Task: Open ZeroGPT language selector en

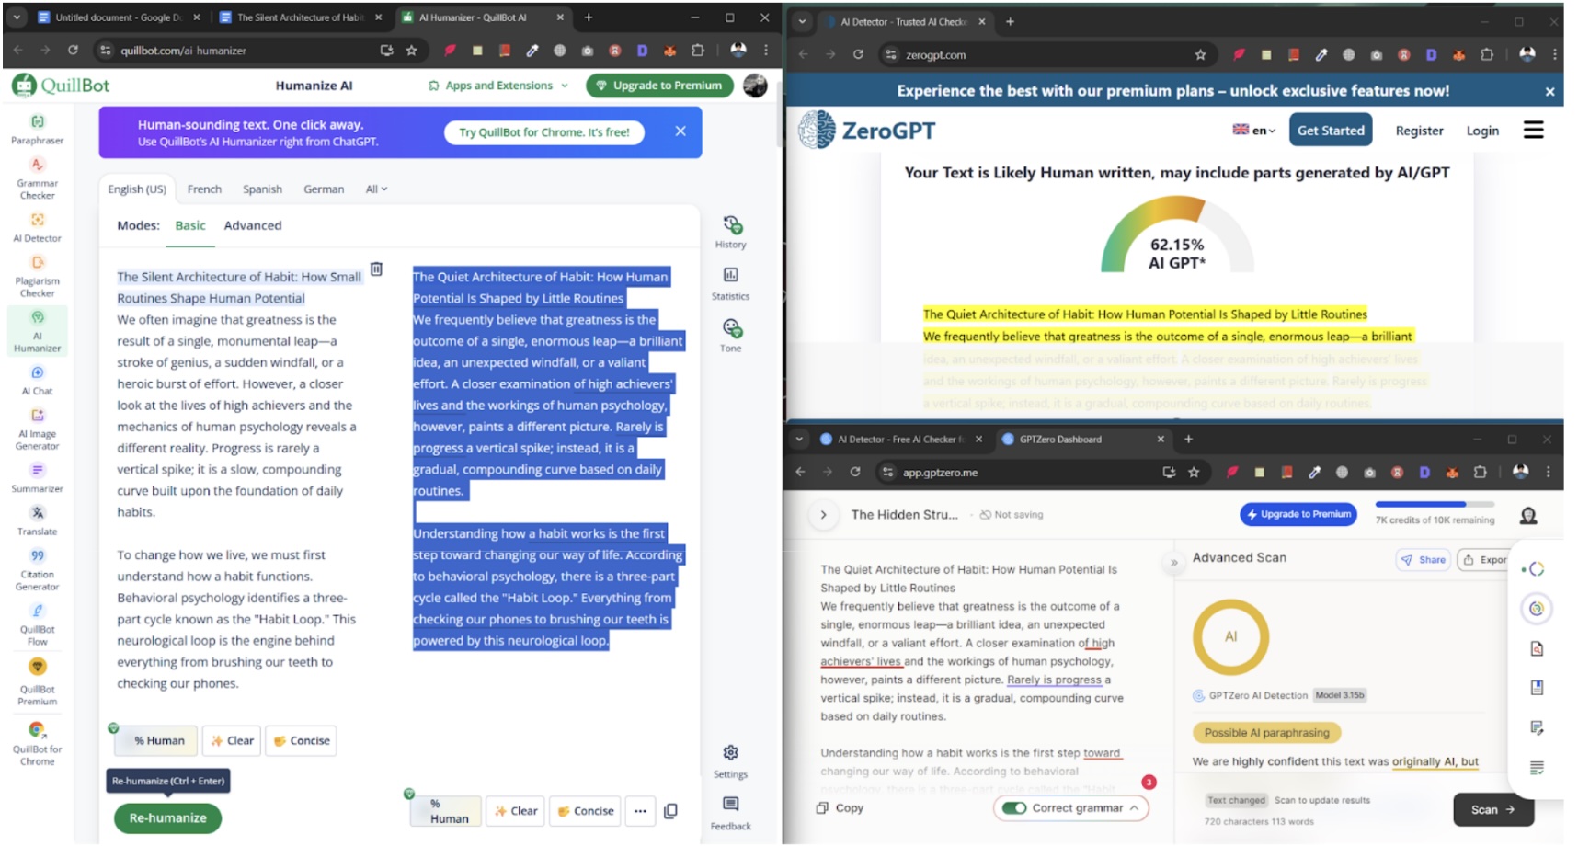Action: [1254, 131]
